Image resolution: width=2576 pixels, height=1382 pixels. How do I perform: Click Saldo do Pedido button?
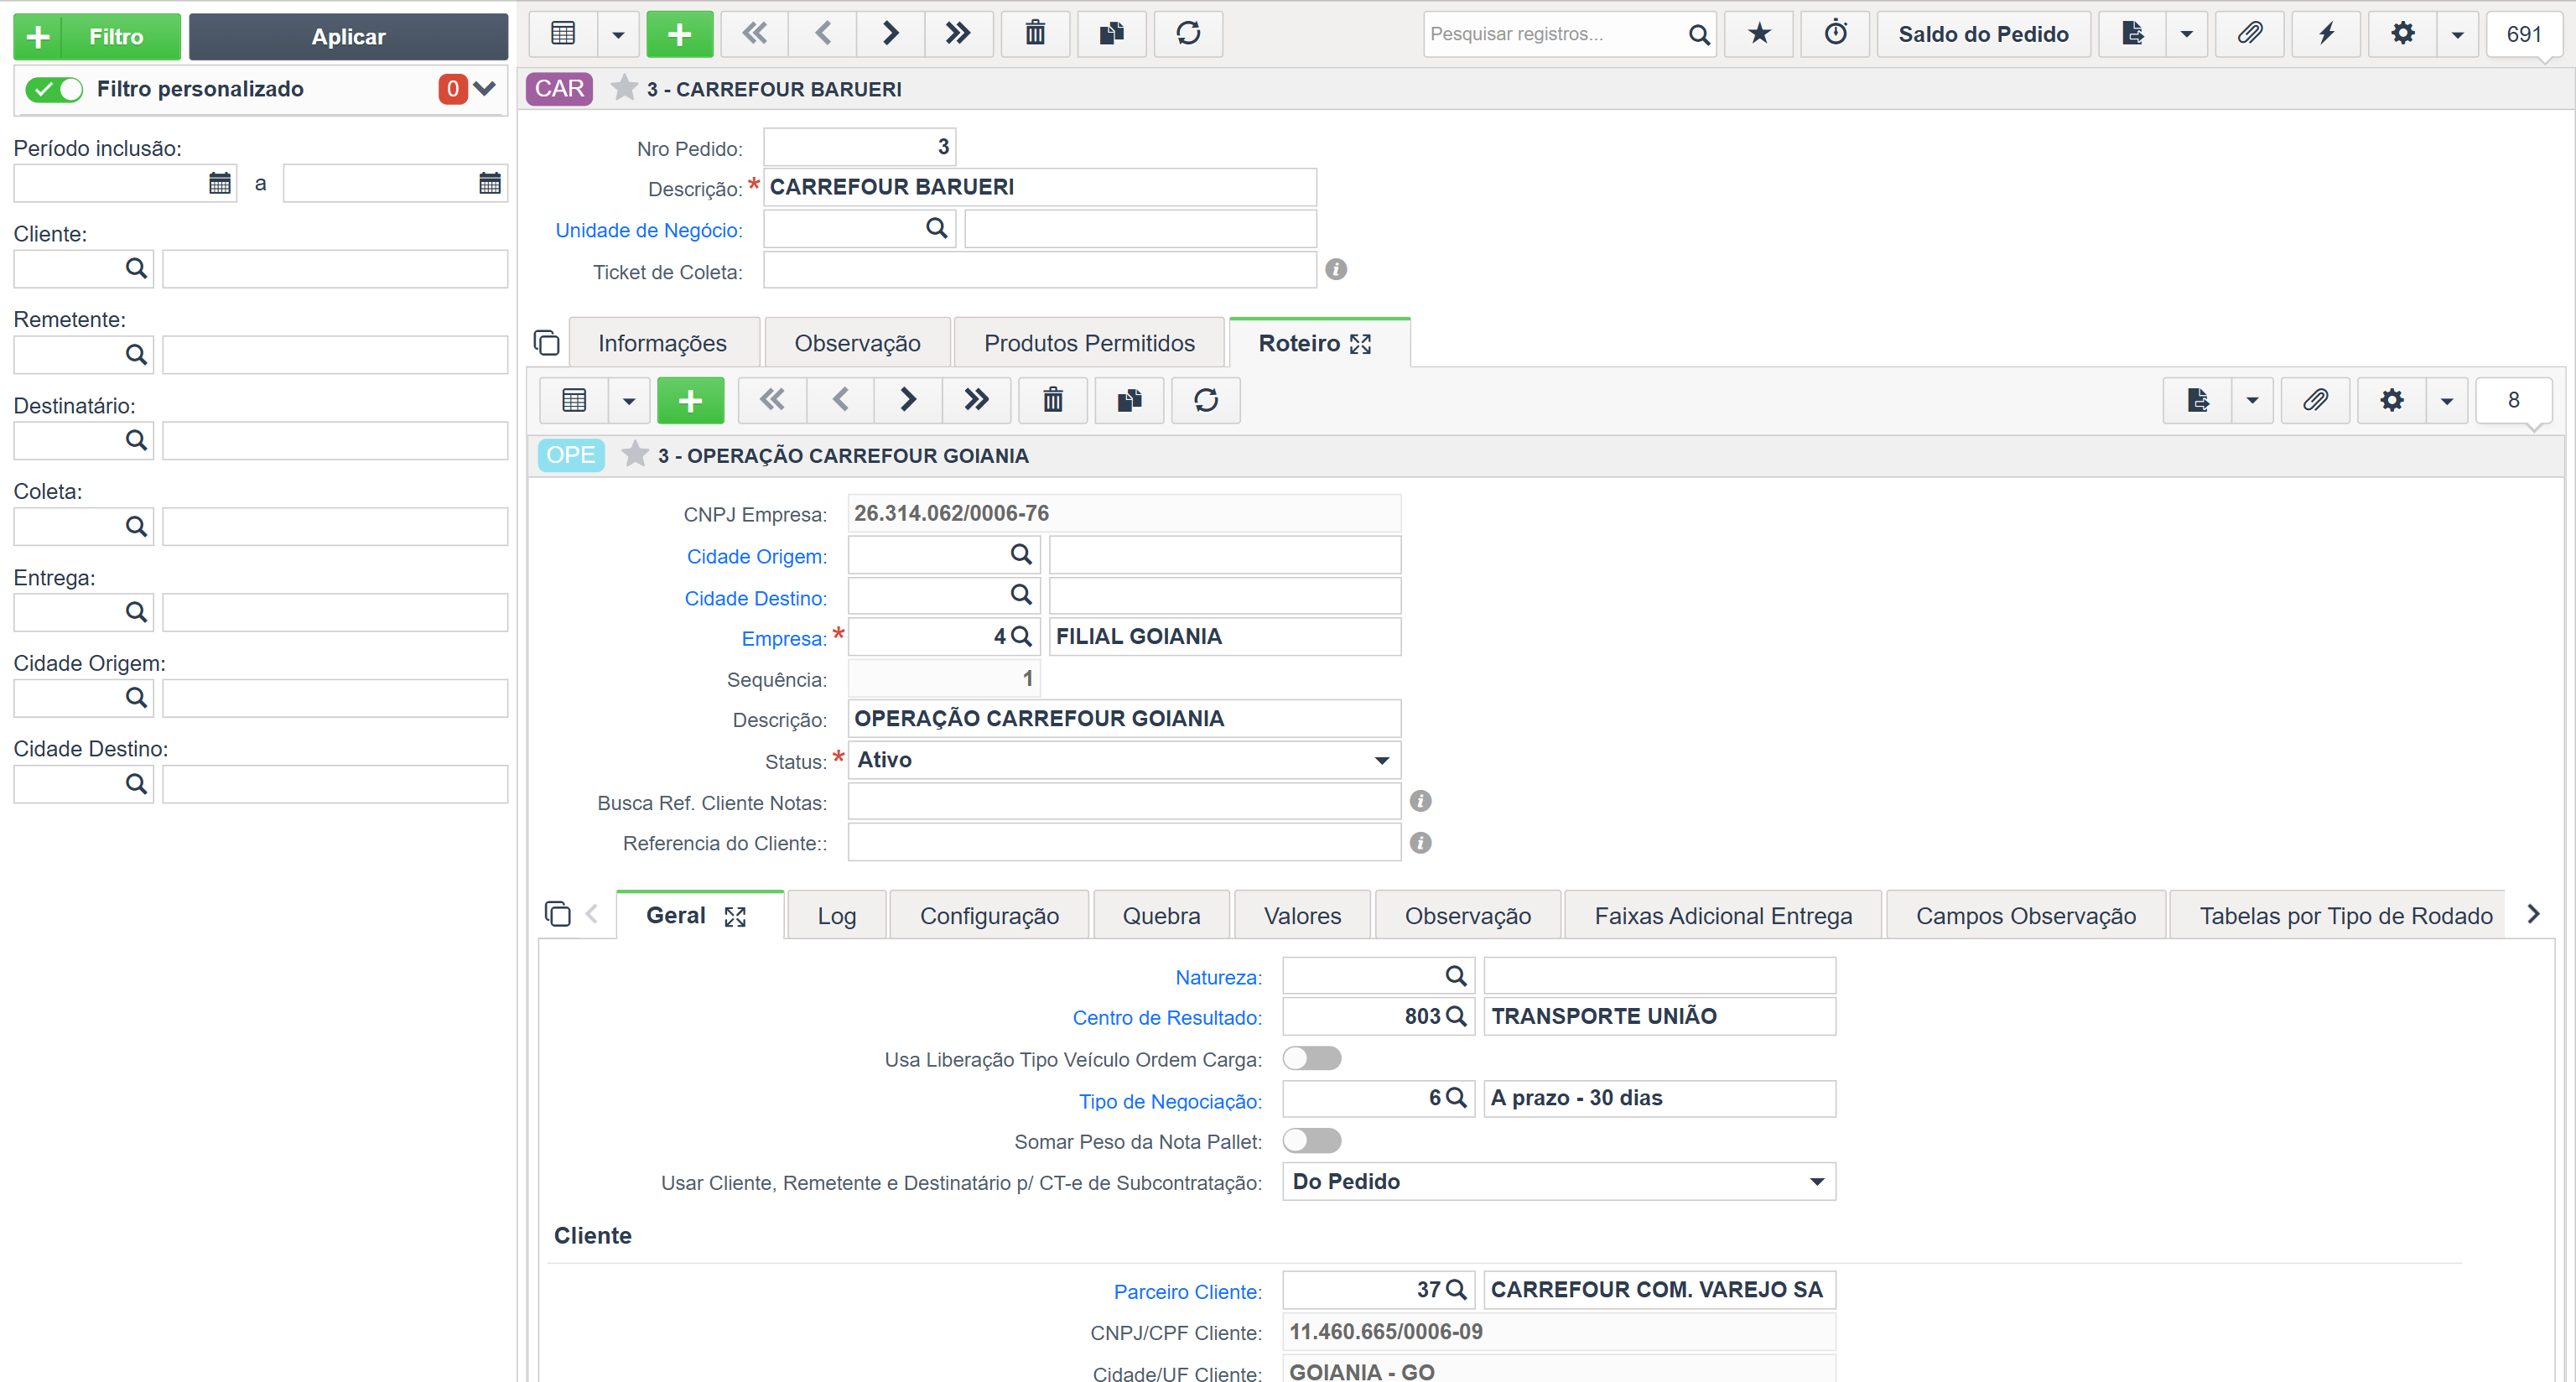[1983, 34]
